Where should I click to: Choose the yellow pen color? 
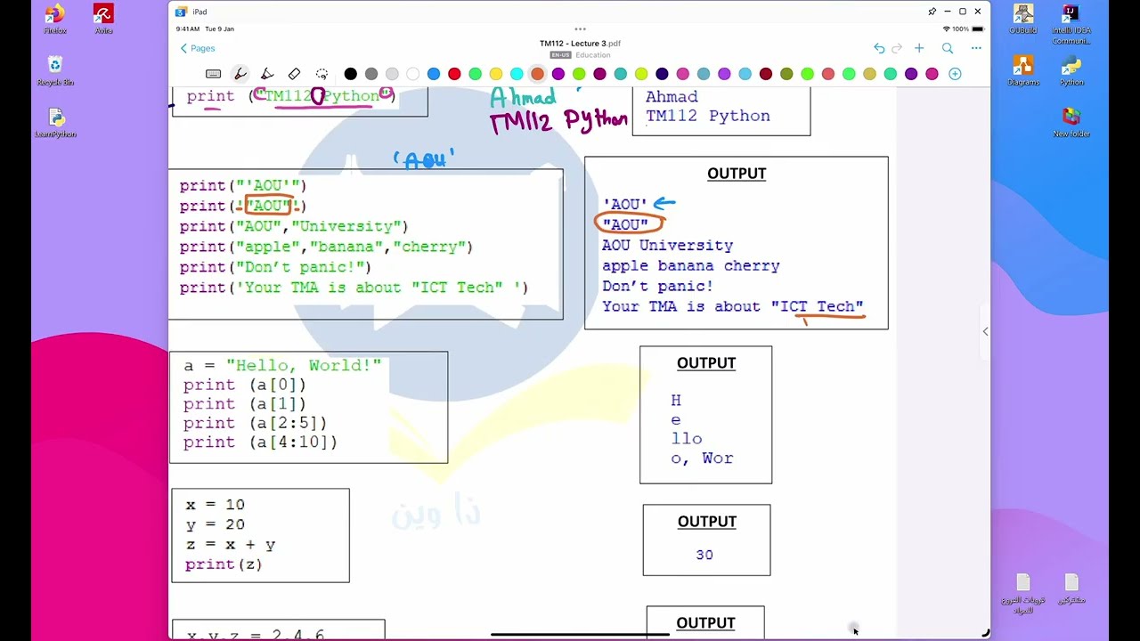coord(496,74)
